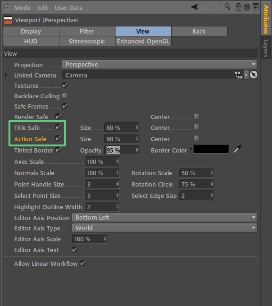Switch to the Display tab
The width and height of the screenshot is (272, 306).
coord(31,32)
